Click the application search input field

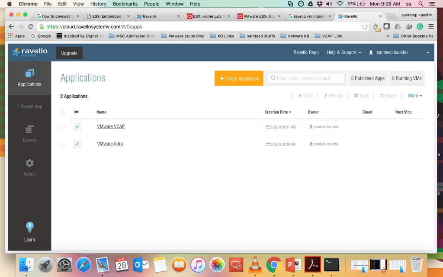pos(306,78)
